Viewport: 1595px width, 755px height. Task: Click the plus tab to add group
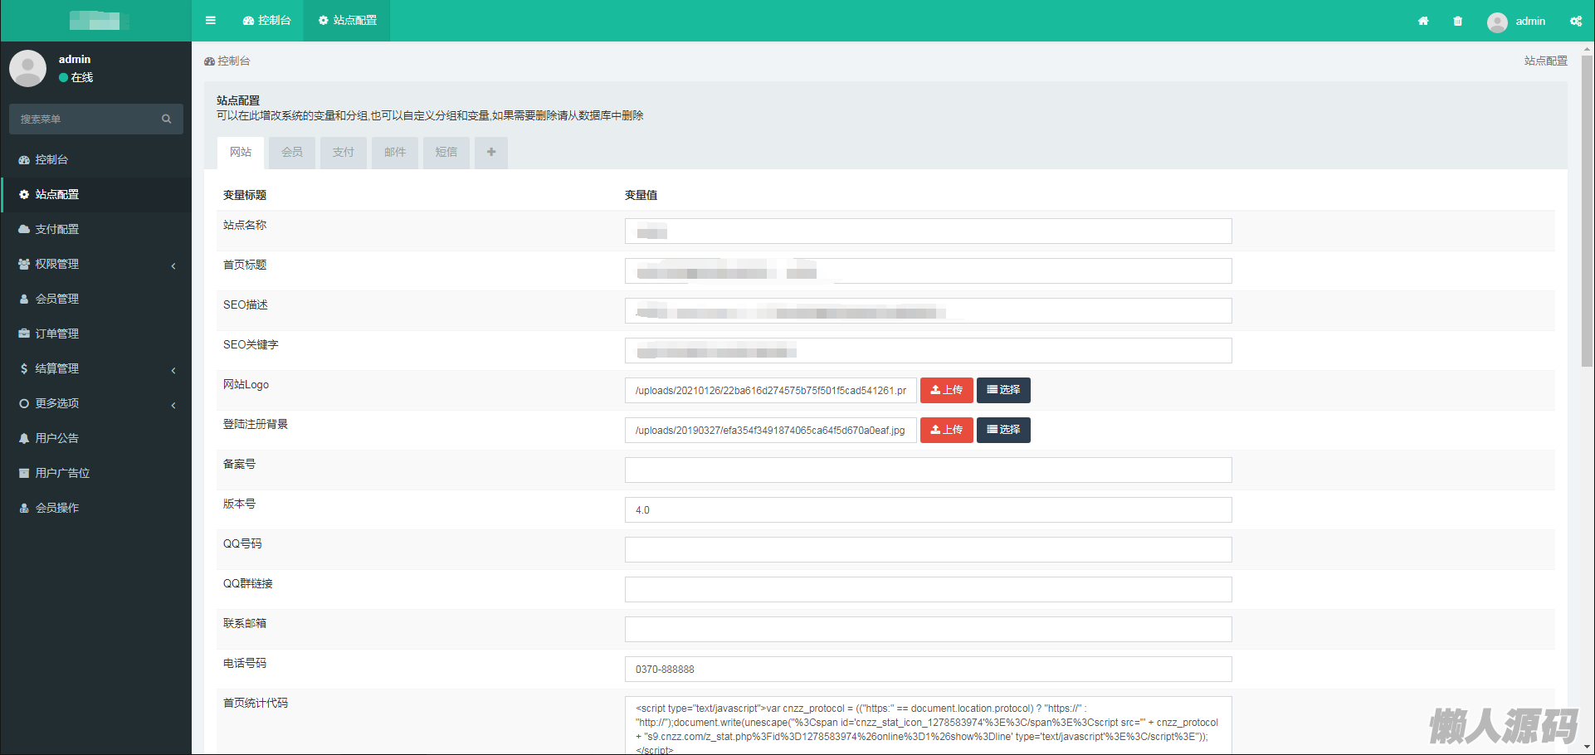click(x=491, y=153)
